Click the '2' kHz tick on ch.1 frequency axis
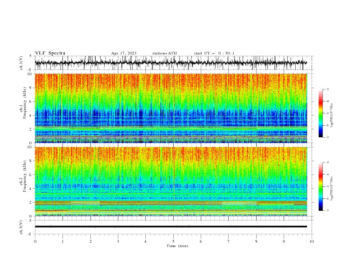The height and width of the screenshot is (271, 351). coord(31,129)
